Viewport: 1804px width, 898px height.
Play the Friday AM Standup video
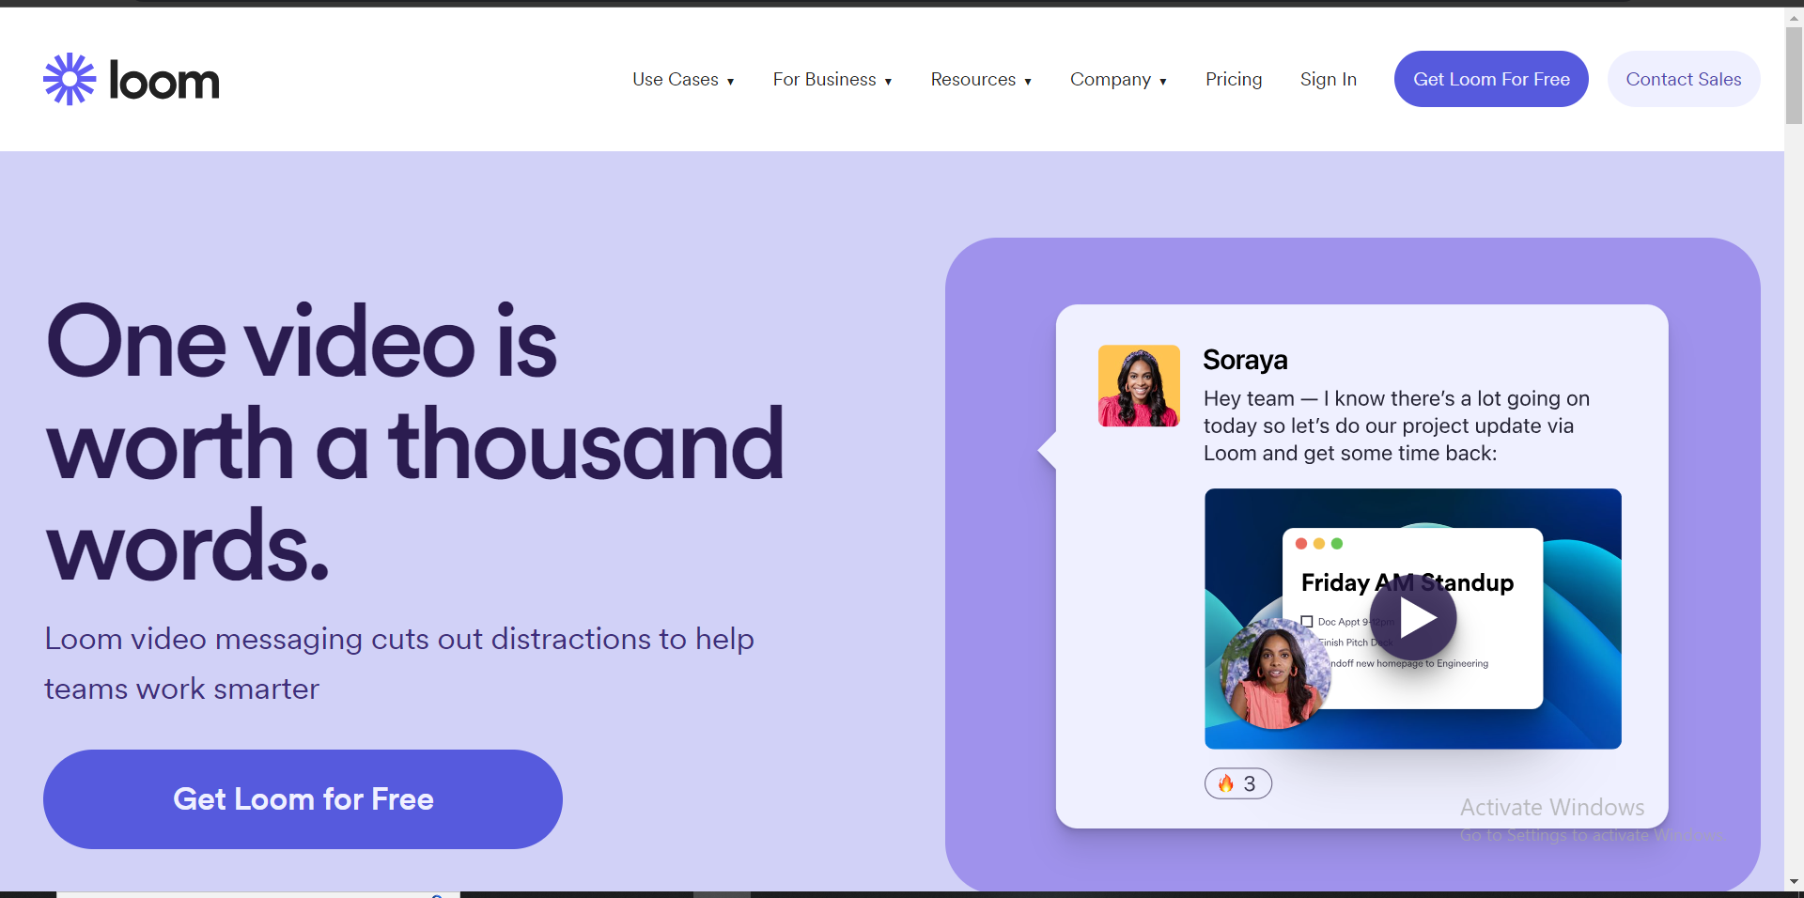[x=1413, y=618]
